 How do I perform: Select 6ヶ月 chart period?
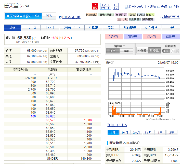pos(148,133)
